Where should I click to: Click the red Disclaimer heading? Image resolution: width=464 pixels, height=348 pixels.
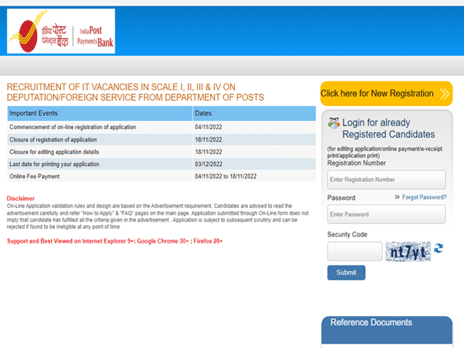[21, 198]
